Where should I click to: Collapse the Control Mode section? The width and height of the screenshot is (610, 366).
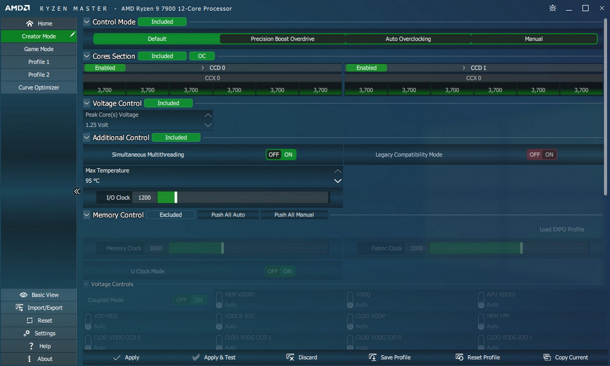pyautogui.click(x=87, y=21)
